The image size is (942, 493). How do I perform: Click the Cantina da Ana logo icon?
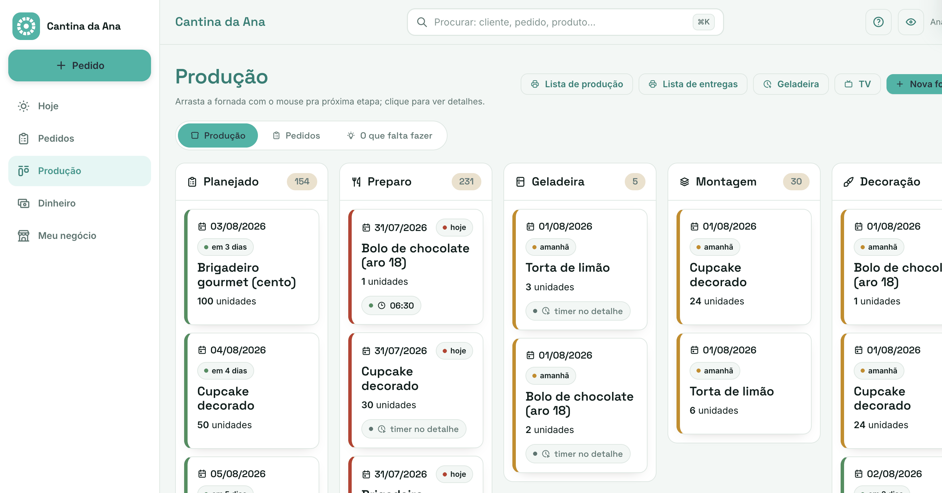pos(26,26)
